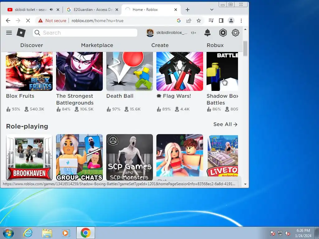Open the Robux hexagon balance icon
This screenshot has height=239, width=319.
point(223,33)
